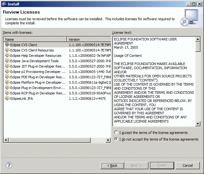Select Eclipse RCP Plug-in Developer Res... row
204x174 pixels.
(57, 93)
